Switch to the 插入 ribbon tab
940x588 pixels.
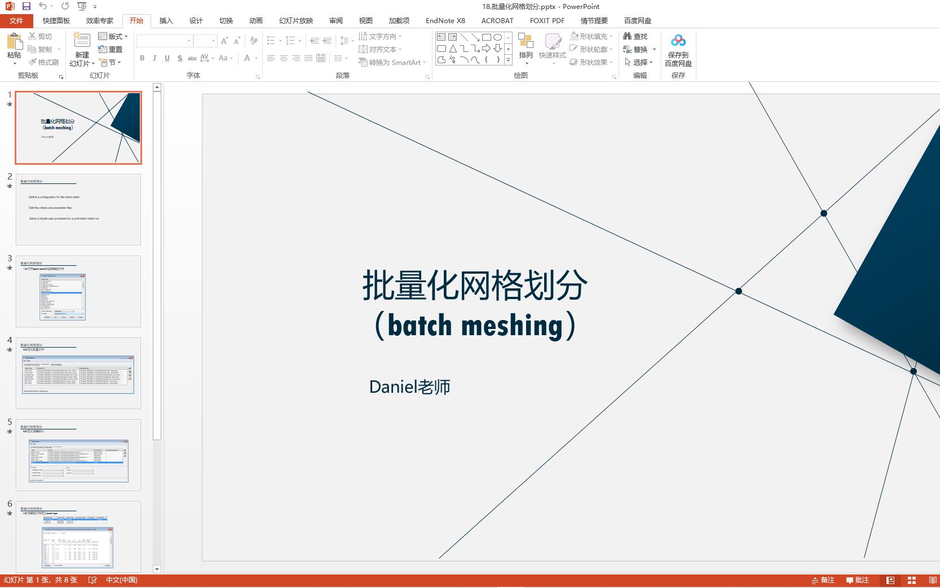[165, 20]
